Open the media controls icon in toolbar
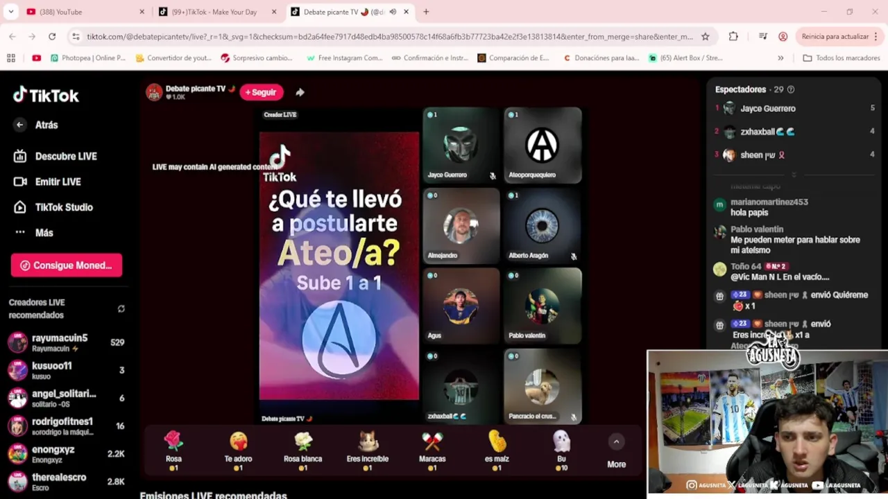 pos(763,36)
